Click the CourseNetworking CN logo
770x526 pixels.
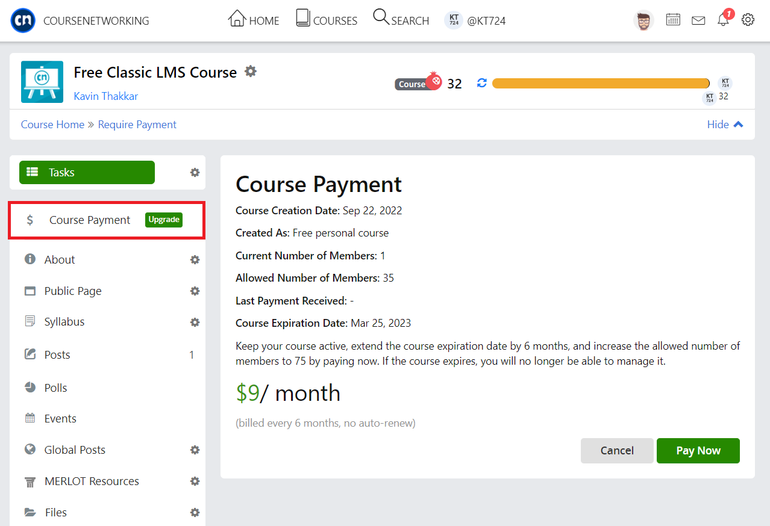23,20
